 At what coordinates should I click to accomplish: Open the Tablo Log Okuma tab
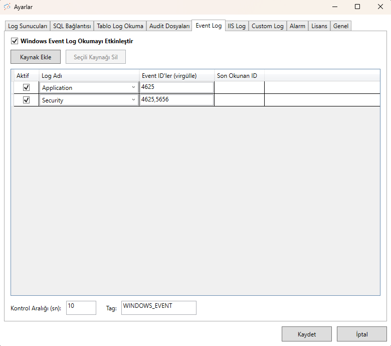pos(120,26)
